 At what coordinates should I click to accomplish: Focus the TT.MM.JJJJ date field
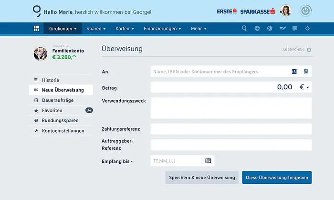click(x=176, y=161)
